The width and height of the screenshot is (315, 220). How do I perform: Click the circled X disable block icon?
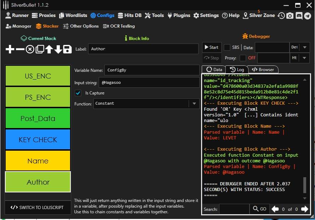(30, 50)
